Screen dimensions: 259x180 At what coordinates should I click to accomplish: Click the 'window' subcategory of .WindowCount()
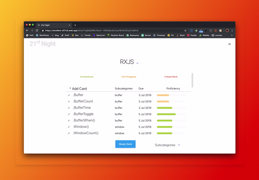120,133
